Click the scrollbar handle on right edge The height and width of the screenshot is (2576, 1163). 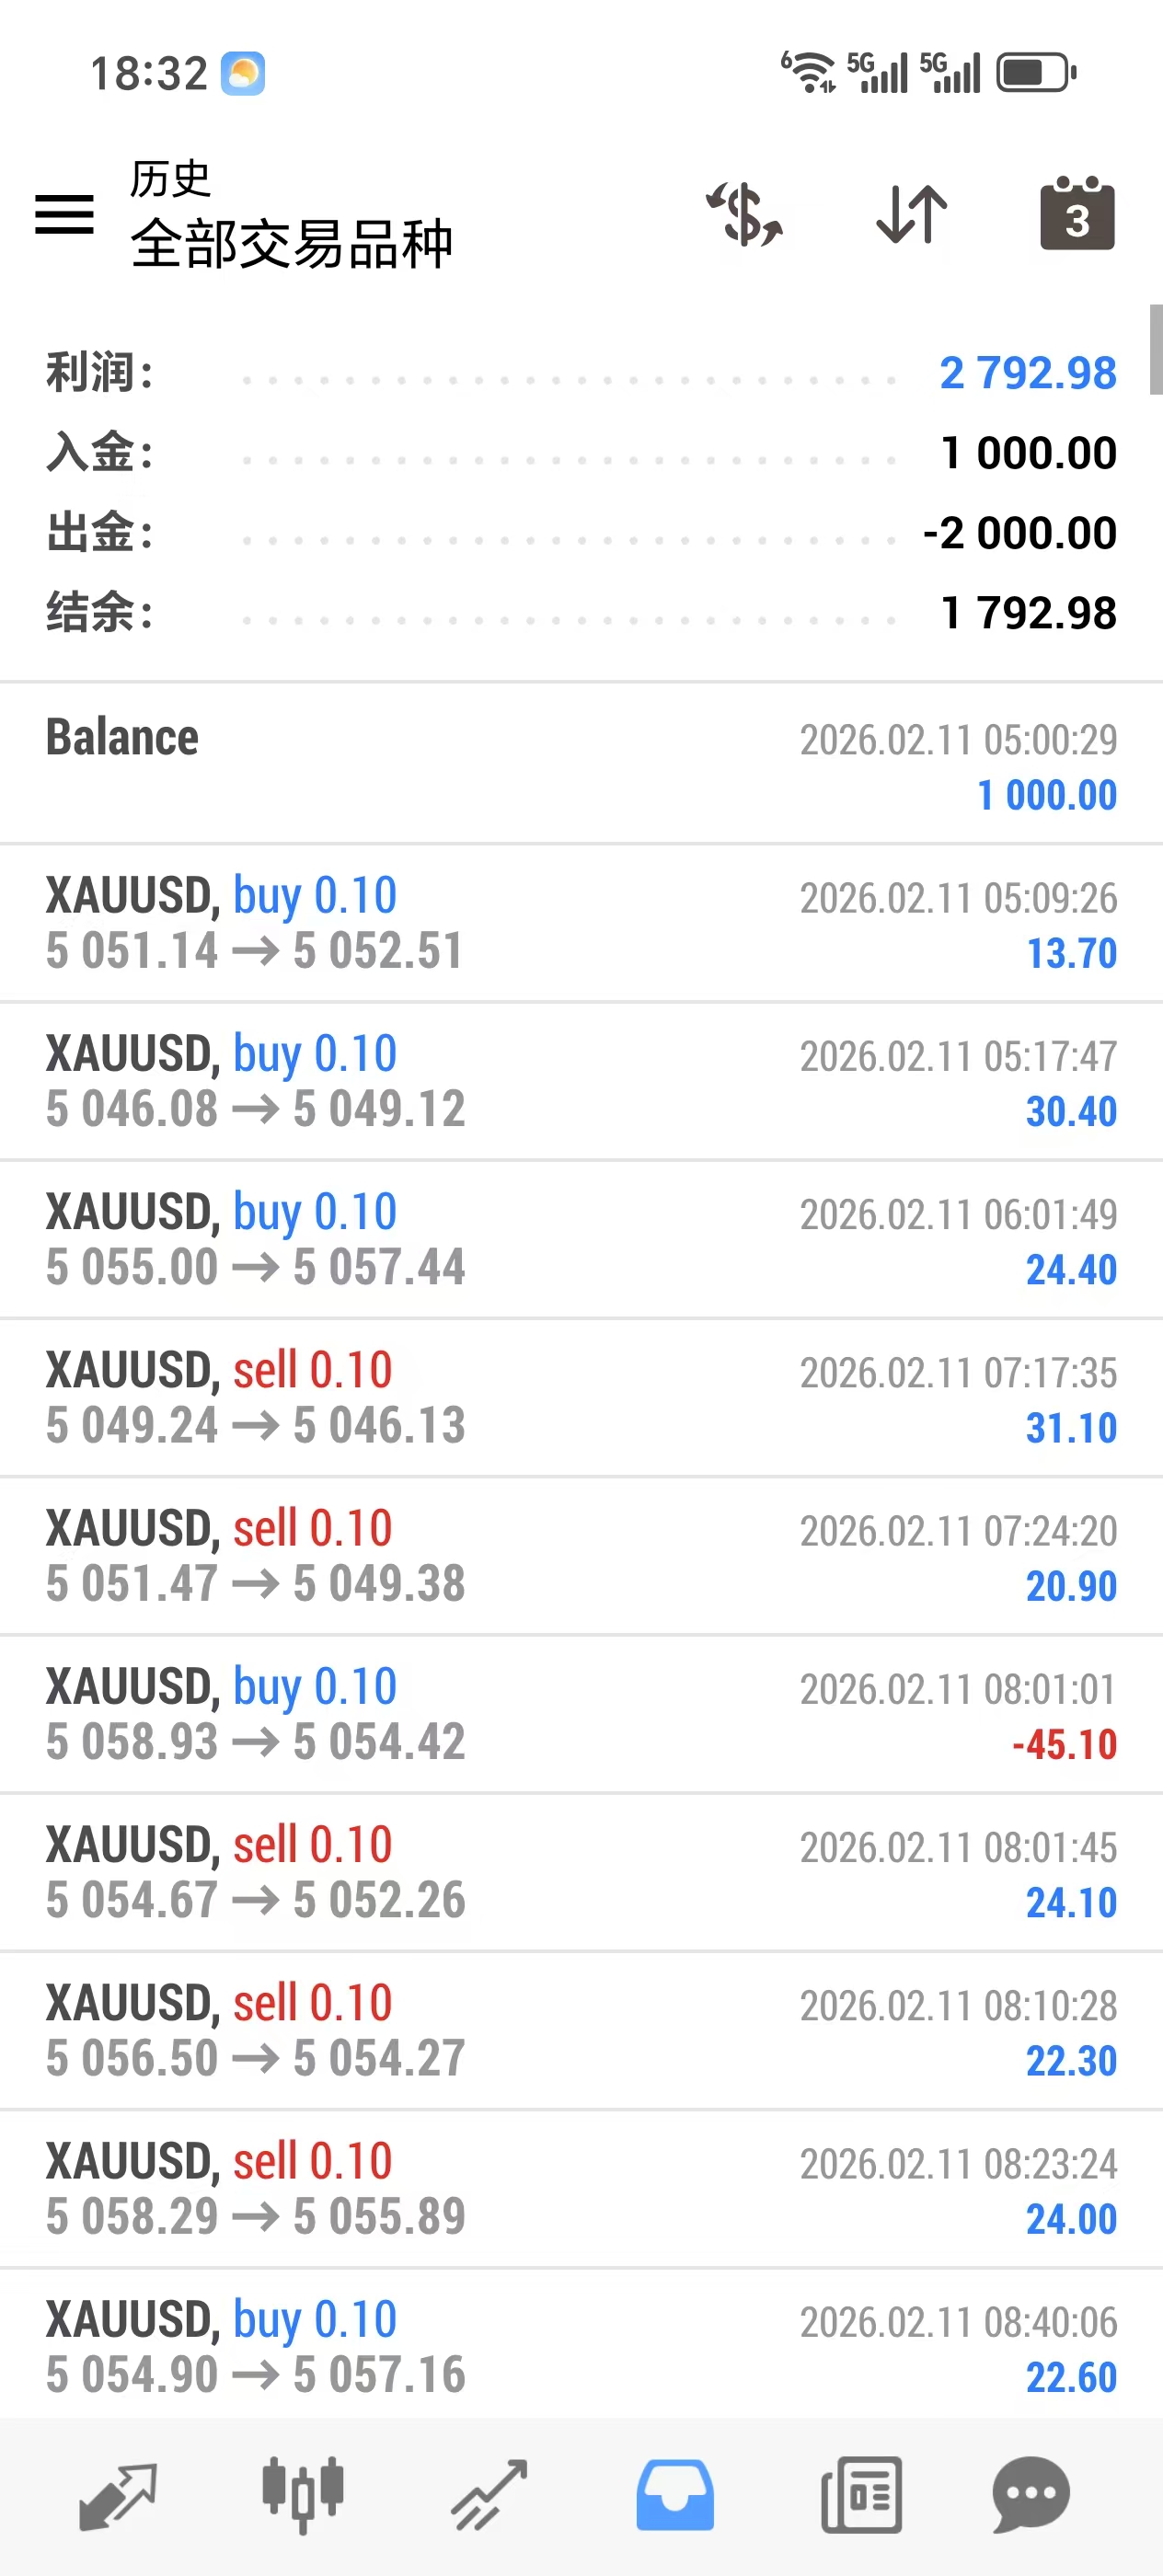click(x=1155, y=350)
